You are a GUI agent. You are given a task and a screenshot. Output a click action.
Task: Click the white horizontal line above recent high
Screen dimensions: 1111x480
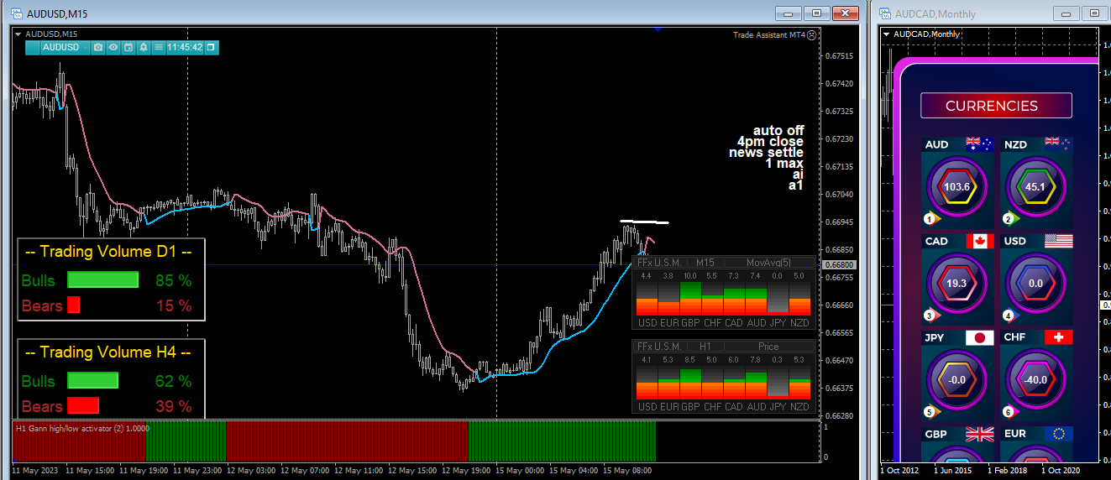pyautogui.click(x=645, y=222)
